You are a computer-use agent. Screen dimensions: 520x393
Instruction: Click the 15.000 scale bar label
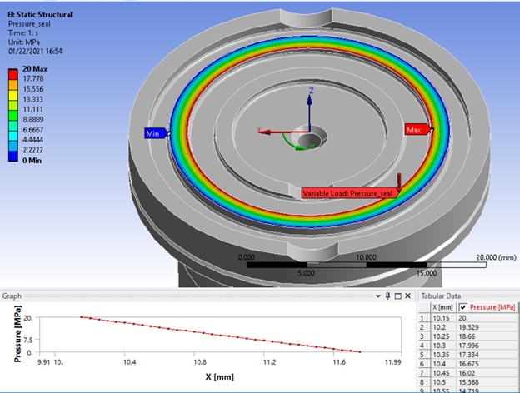(427, 273)
